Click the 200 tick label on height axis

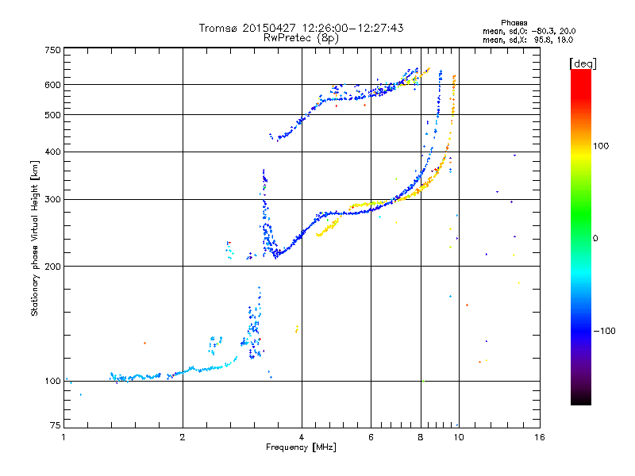tap(52, 267)
